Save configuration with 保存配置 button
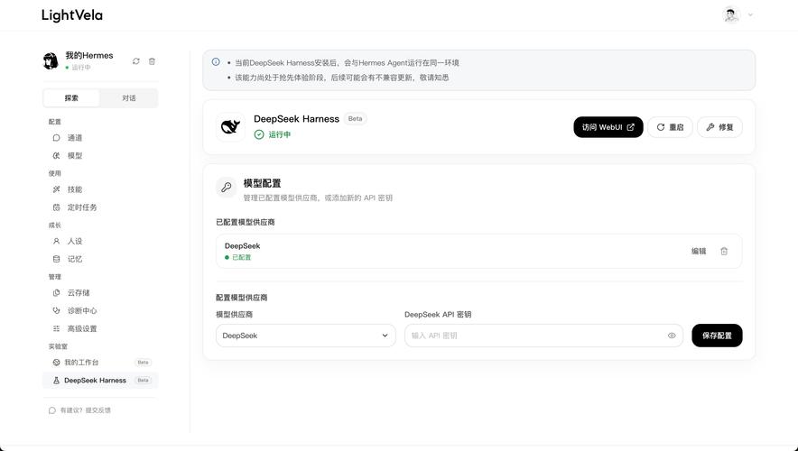The image size is (798, 451). (x=717, y=336)
